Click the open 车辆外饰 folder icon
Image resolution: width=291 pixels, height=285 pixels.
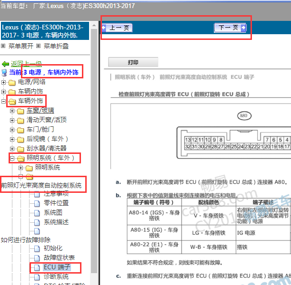tap(12, 102)
